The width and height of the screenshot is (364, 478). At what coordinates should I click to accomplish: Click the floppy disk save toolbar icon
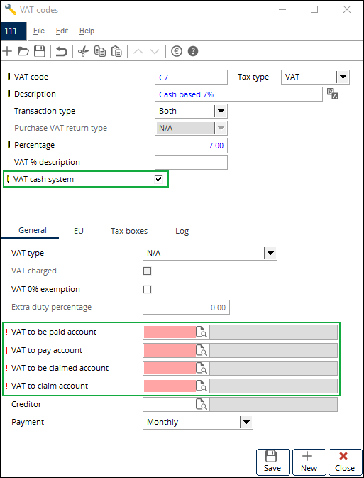[40, 51]
